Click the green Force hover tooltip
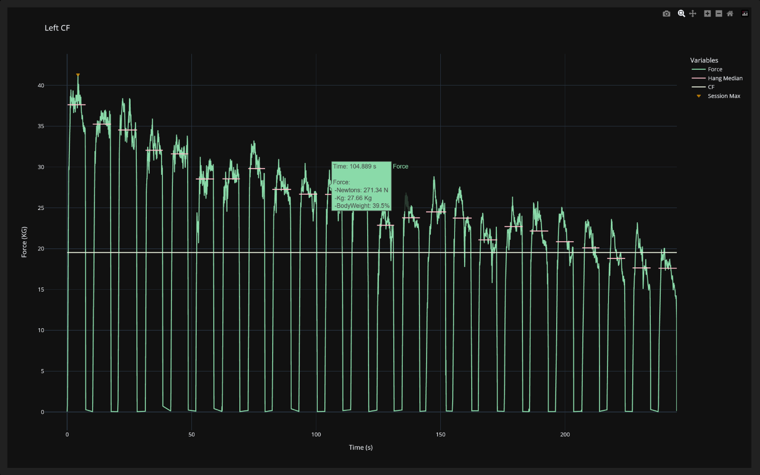The width and height of the screenshot is (760, 475). [x=361, y=186]
